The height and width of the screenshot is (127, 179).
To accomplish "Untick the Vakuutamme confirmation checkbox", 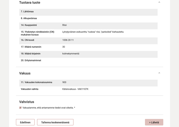I will click(x=20, y=108).
